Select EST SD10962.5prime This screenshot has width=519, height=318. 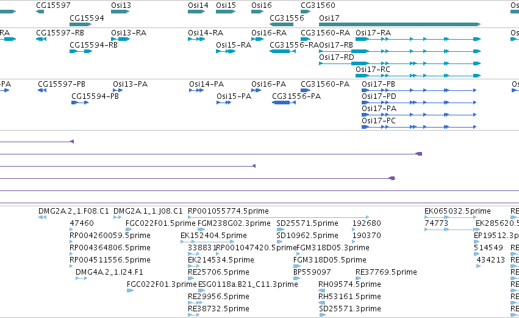(307, 236)
